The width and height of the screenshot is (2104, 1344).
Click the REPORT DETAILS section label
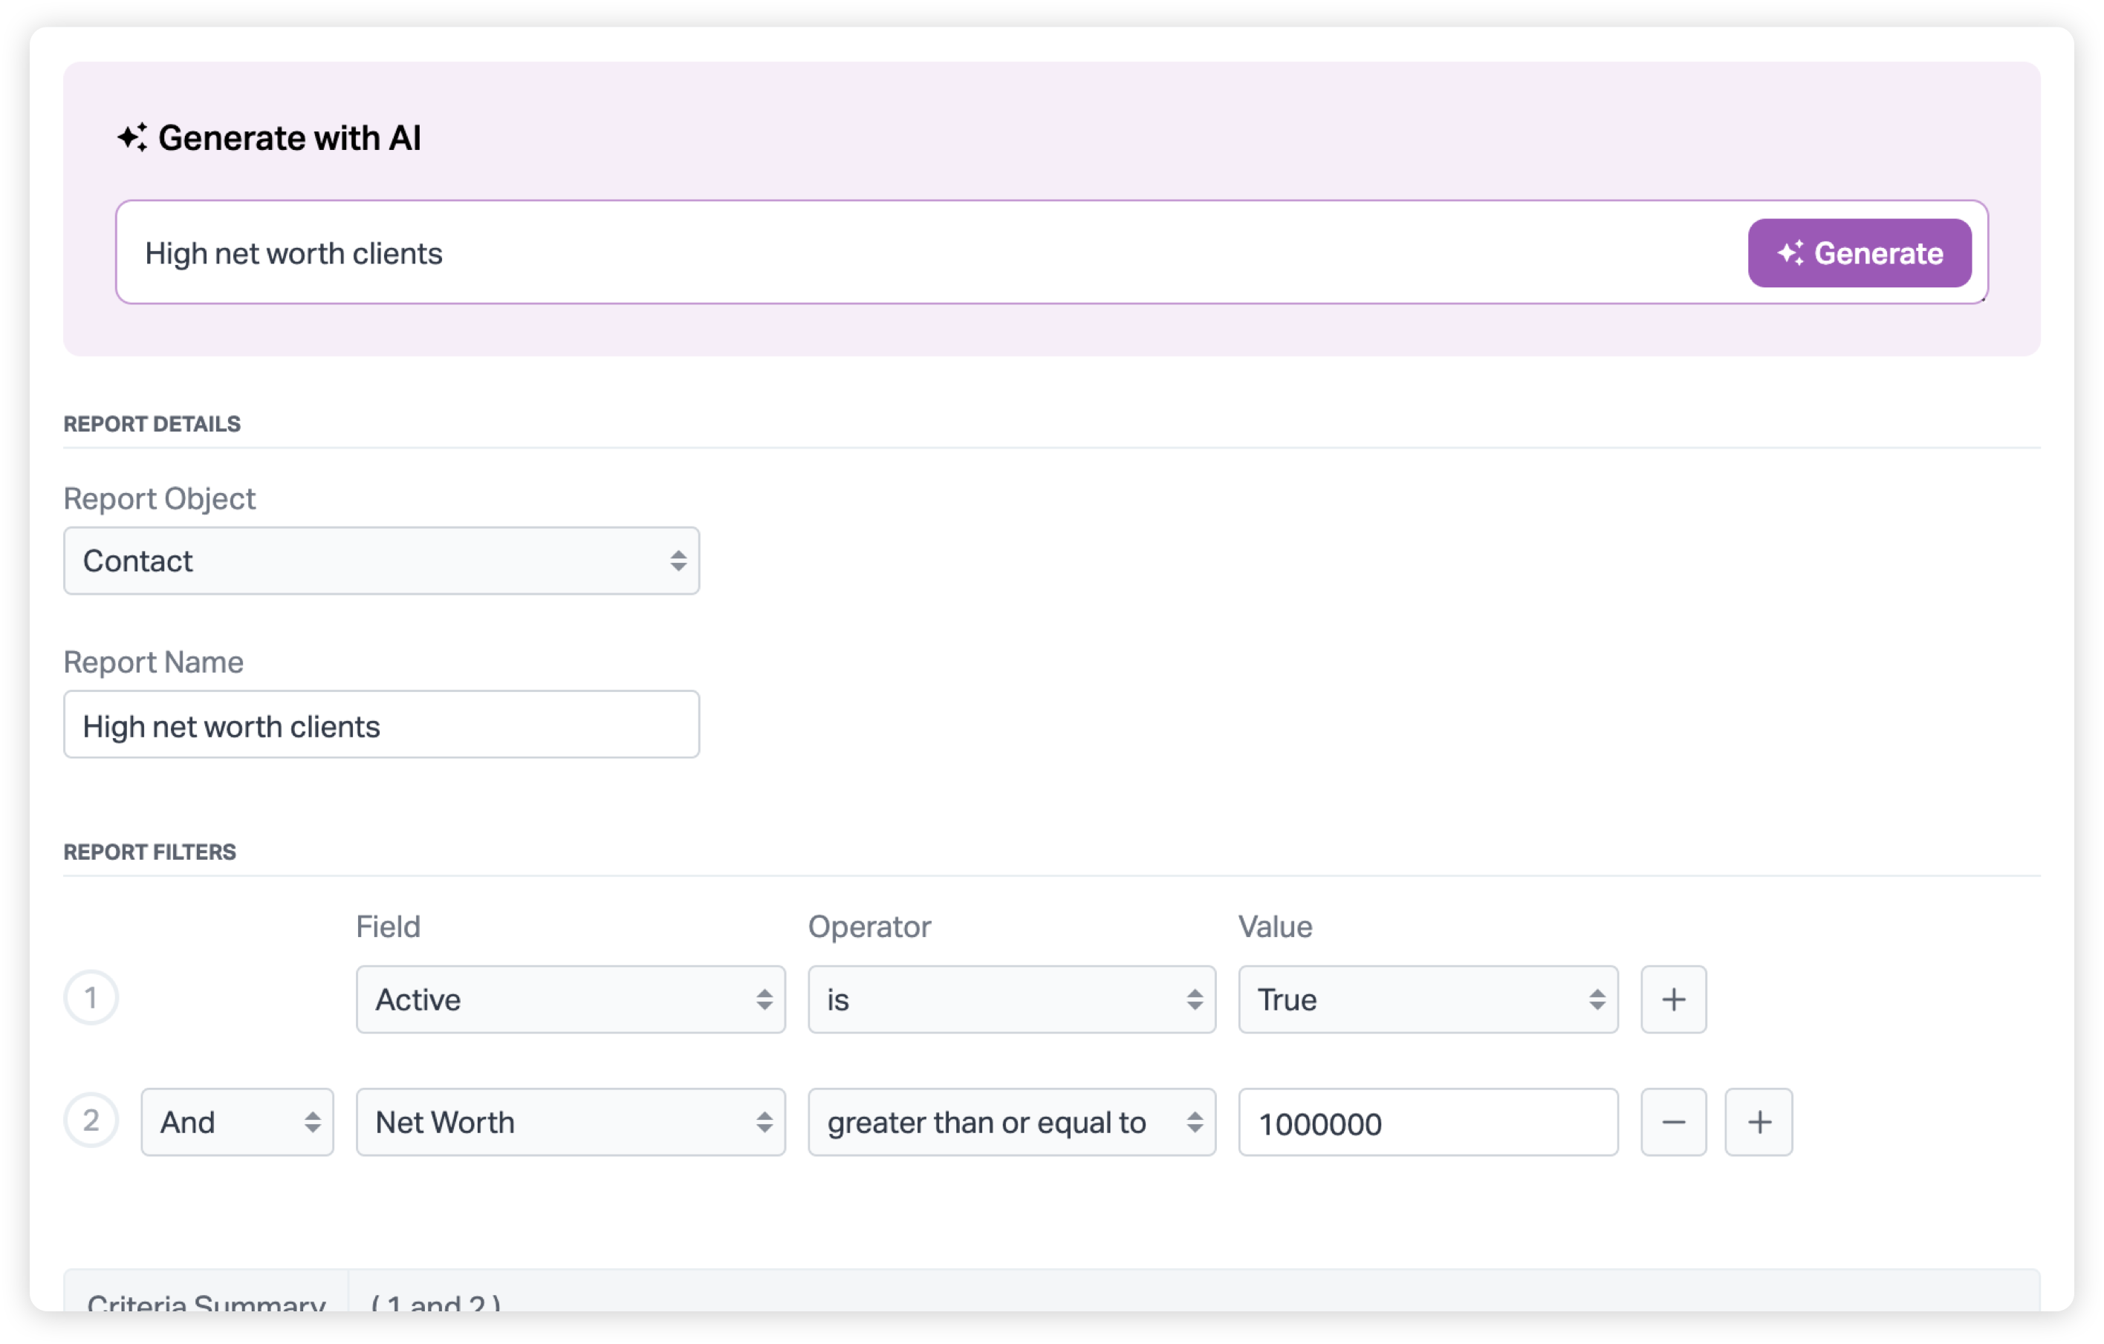152,423
